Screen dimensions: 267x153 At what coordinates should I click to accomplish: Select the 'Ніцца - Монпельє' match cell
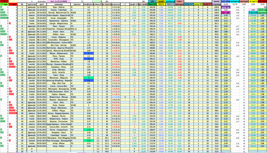coord(59,108)
